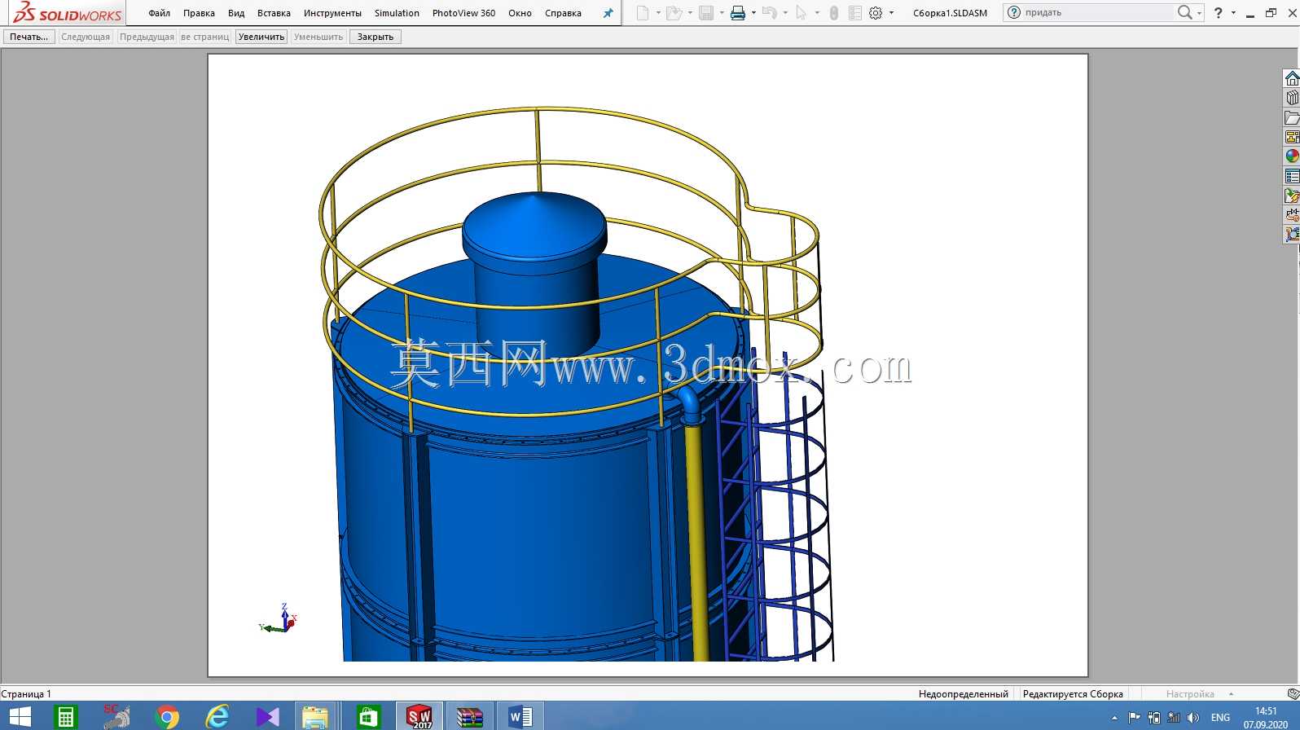Viewport: 1300px width, 730px height.
Task: Expand the search type dropdown arrow
Action: [x=1199, y=13]
